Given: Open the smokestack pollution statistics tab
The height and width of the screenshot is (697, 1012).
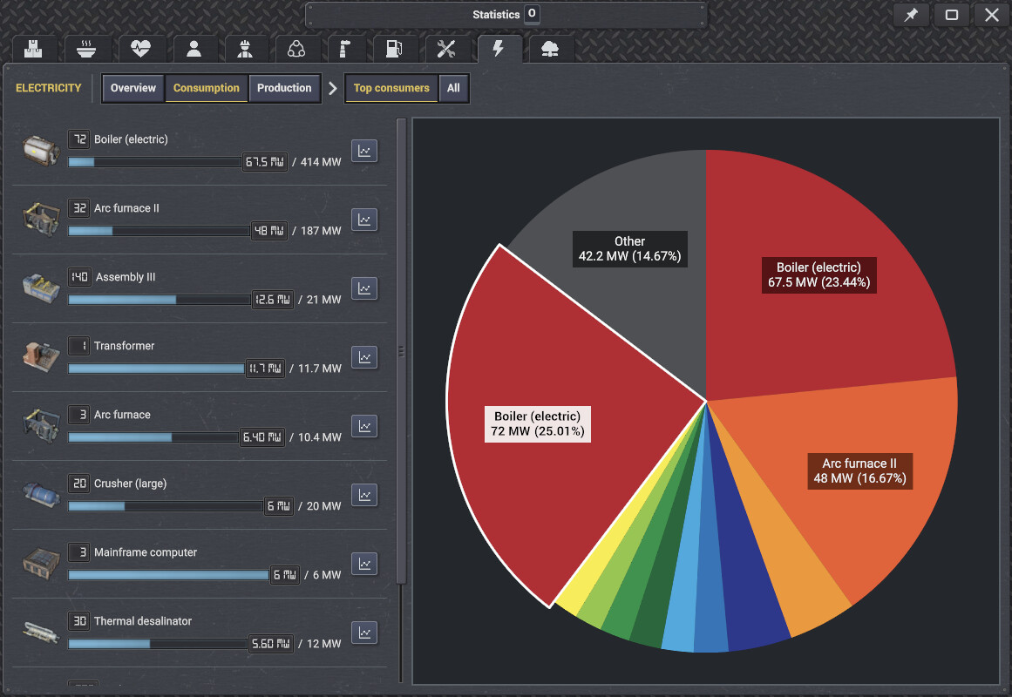Looking at the screenshot, I should 345,49.
